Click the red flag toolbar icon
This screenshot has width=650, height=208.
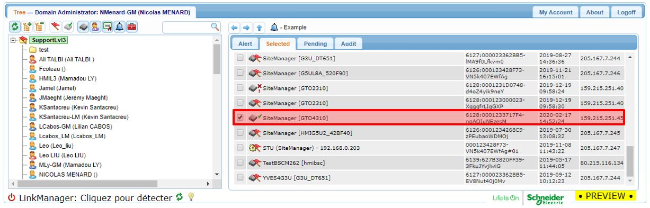pyautogui.click(x=56, y=26)
